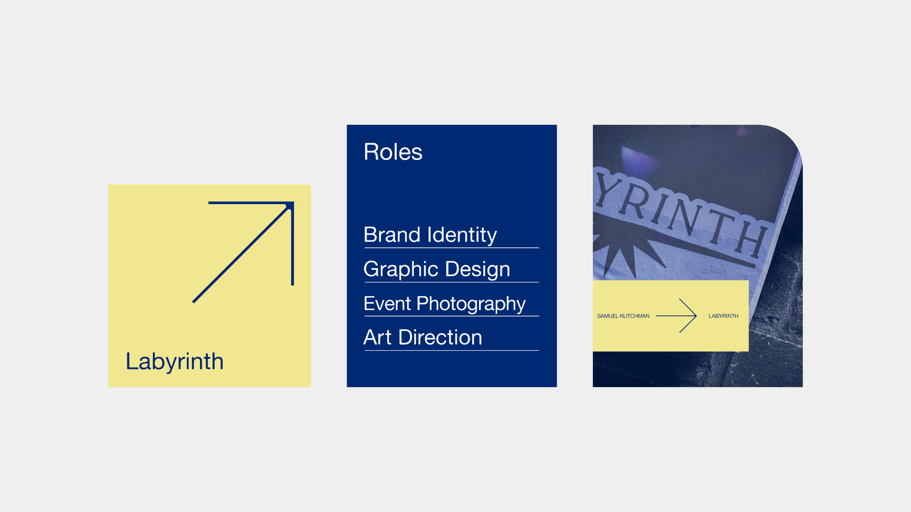Choose the Graphic Design role
This screenshot has height=512, width=911.
point(437,269)
